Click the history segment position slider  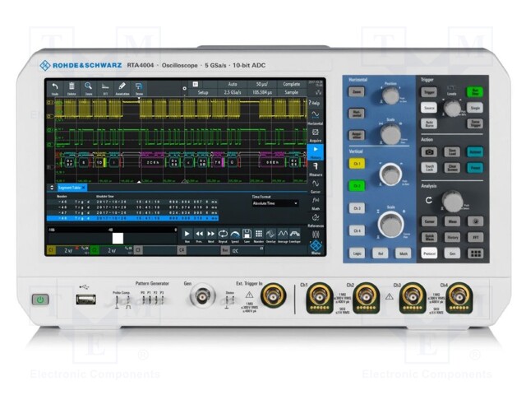click(x=118, y=238)
